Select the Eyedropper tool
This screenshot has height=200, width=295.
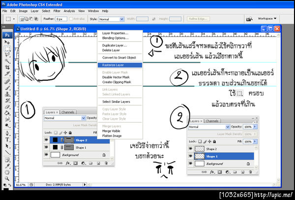[x=7, y=166]
